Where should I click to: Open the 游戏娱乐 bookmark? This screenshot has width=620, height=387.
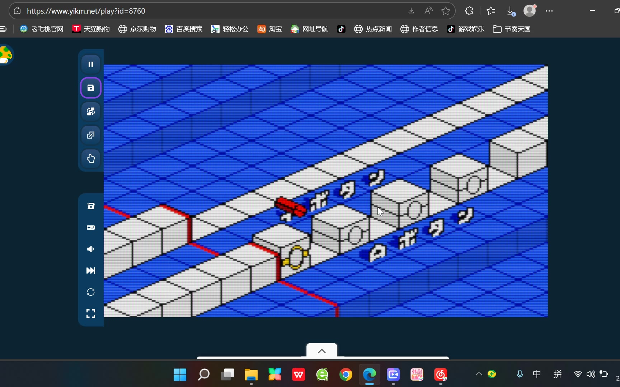click(466, 29)
